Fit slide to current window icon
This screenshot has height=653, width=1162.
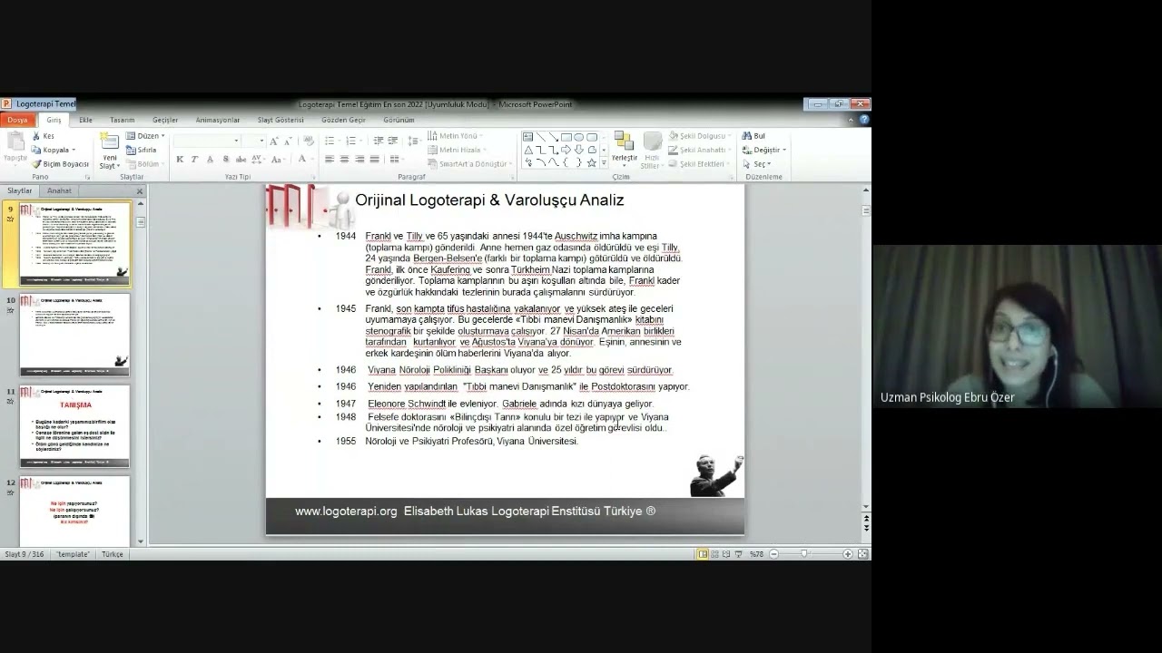tap(862, 554)
